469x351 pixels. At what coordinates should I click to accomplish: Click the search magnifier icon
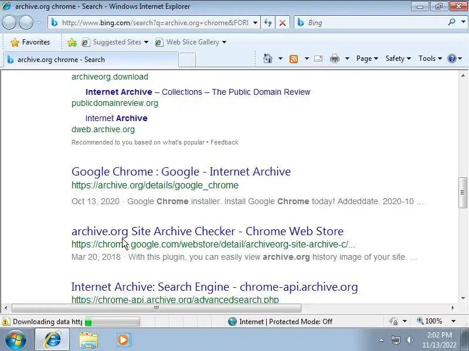coord(451,22)
